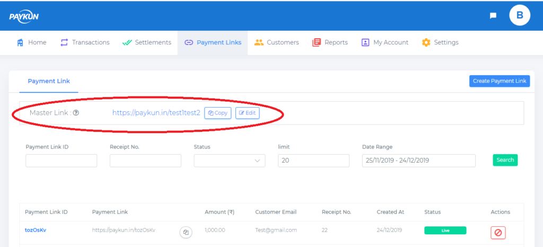Click the Status column header in table

pos(433,212)
